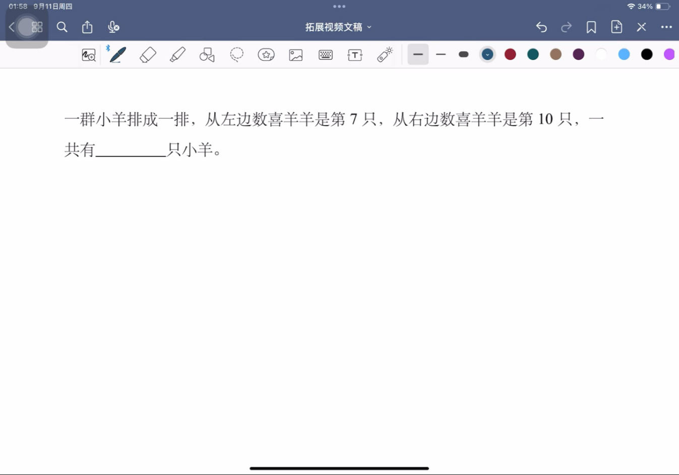This screenshot has width=679, height=475.
Task: Close the editing toolbar with the pen-cross icon
Action: (x=641, y=27)
